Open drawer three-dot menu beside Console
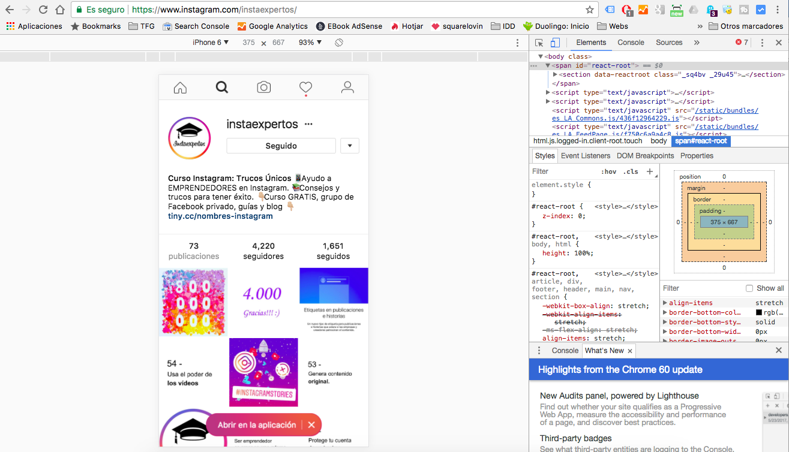This screenshot has width=789, height=452. point(539,351)
